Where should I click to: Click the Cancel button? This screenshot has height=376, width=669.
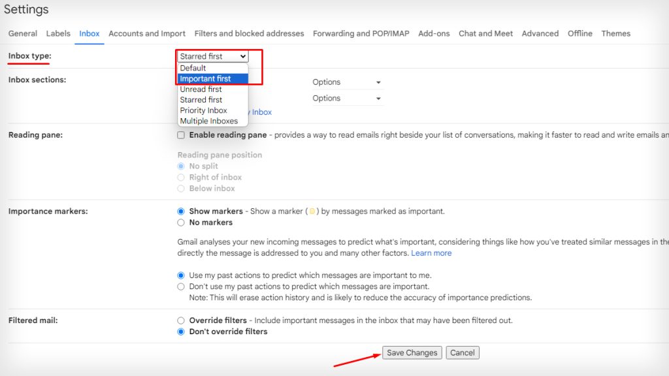[463, 352]
